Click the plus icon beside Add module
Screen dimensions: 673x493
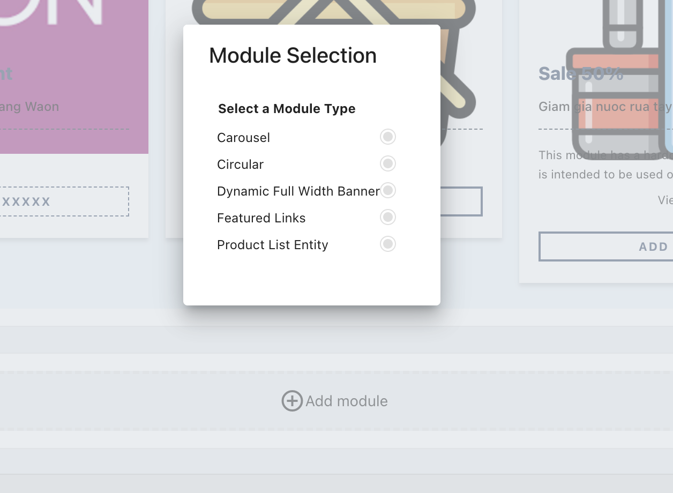coord(292,401)
